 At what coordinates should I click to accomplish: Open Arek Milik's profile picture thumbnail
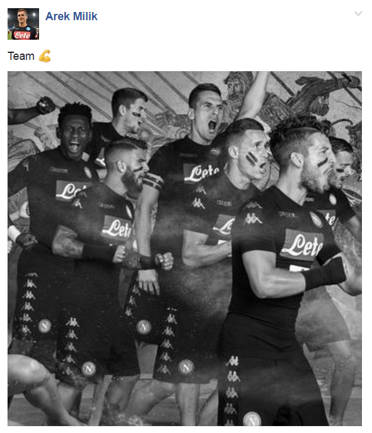click(23, 24)
